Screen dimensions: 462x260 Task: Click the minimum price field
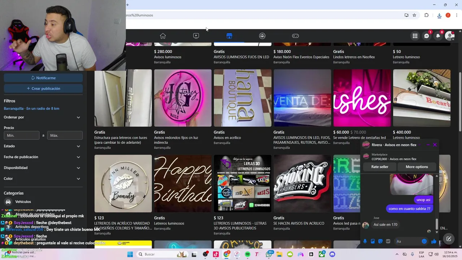21,135
